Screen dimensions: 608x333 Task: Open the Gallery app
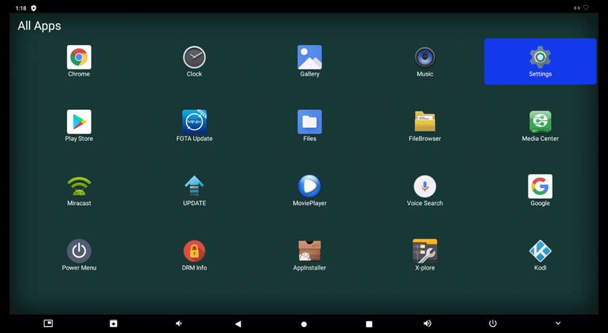tap(309, 61)
